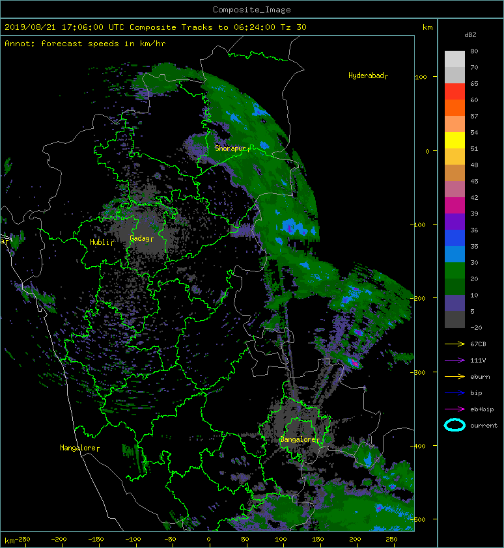Click the purple 111V arrow legend icon
The height and width of the screenshot is (548, 504).
click(455, 361)
